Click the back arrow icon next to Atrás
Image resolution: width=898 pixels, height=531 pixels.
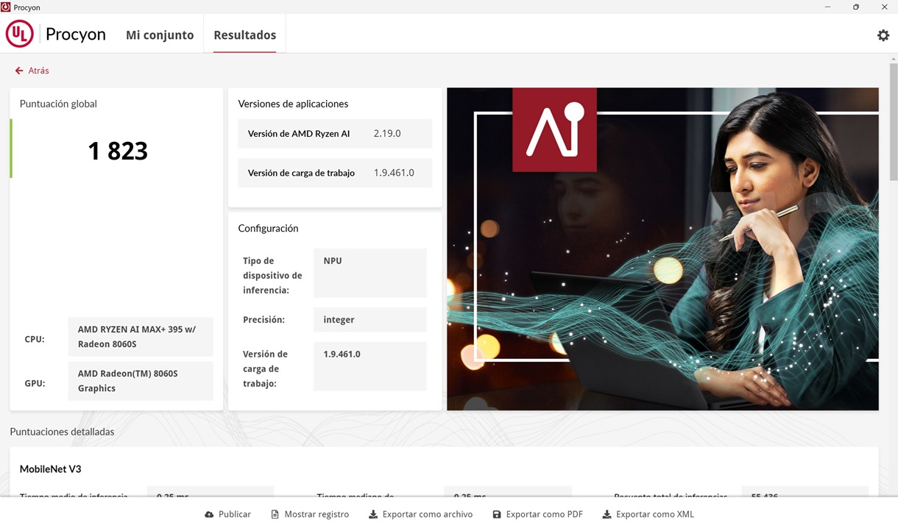17,70
